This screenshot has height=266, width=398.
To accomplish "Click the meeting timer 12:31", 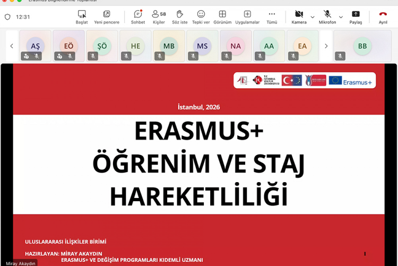I will click(x=23, y=17).
